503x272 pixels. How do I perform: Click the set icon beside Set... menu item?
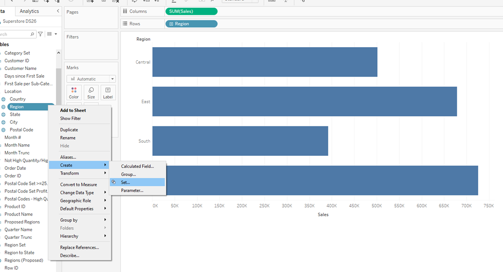(x=113, y=182)
